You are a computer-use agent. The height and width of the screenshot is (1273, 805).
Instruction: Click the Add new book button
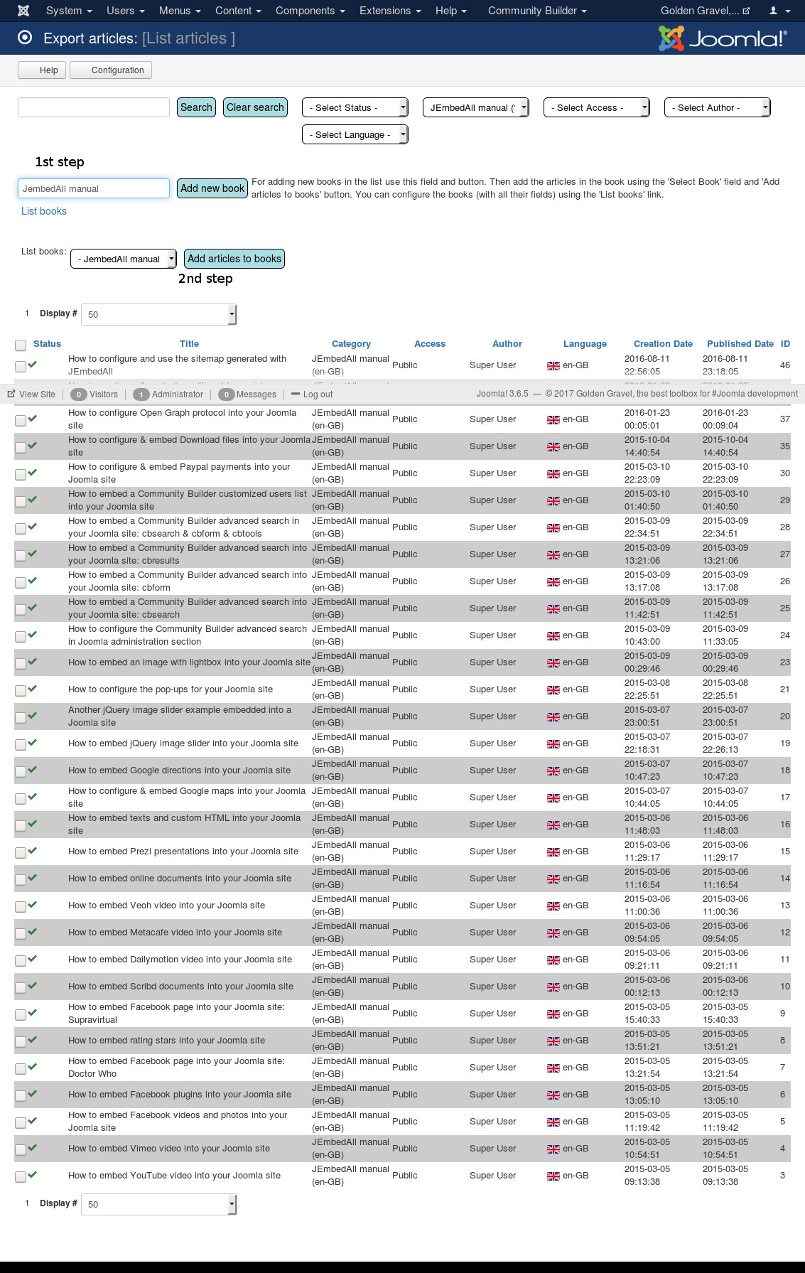pos(212,188)
